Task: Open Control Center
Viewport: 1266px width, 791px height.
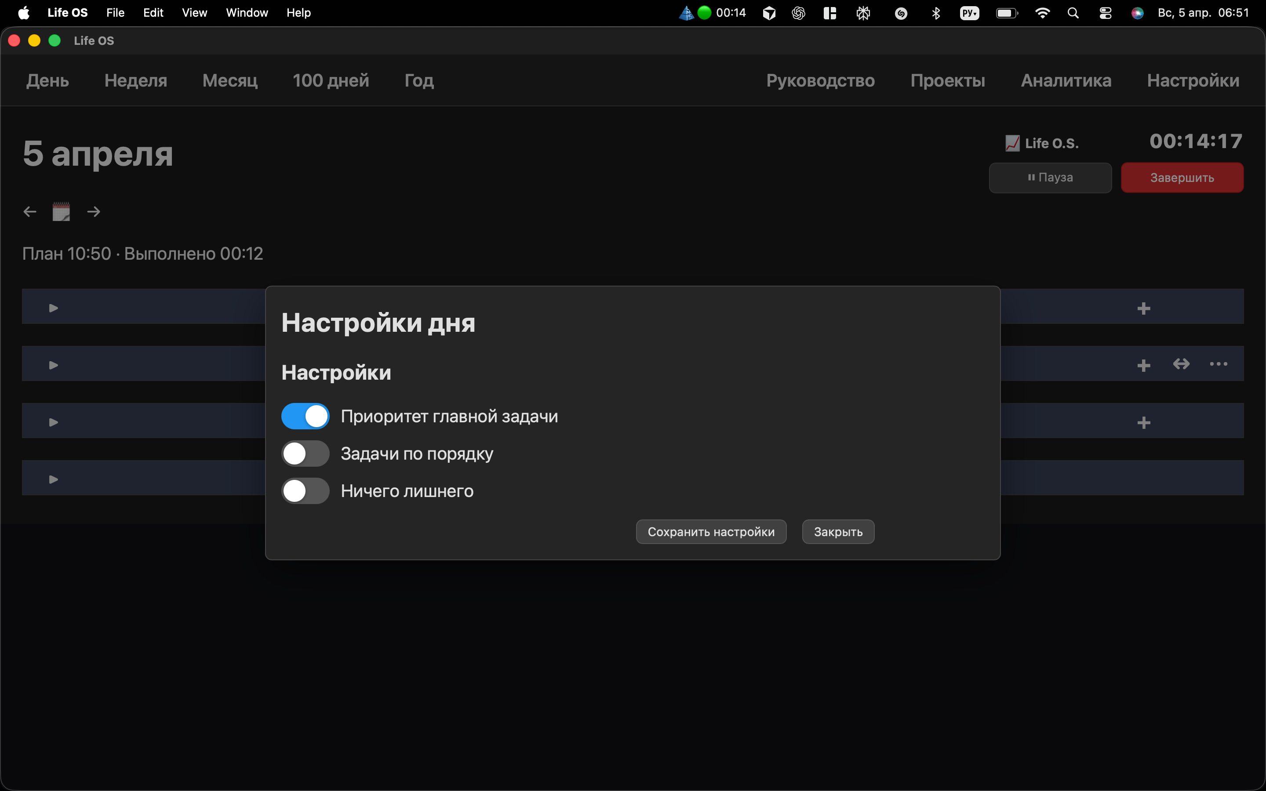Action: tap(1106, 13)
